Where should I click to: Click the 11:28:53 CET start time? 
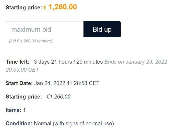coord(83,83)
